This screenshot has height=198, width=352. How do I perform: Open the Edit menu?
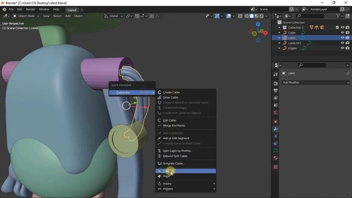pyautogui.click(x=20, y=9)
